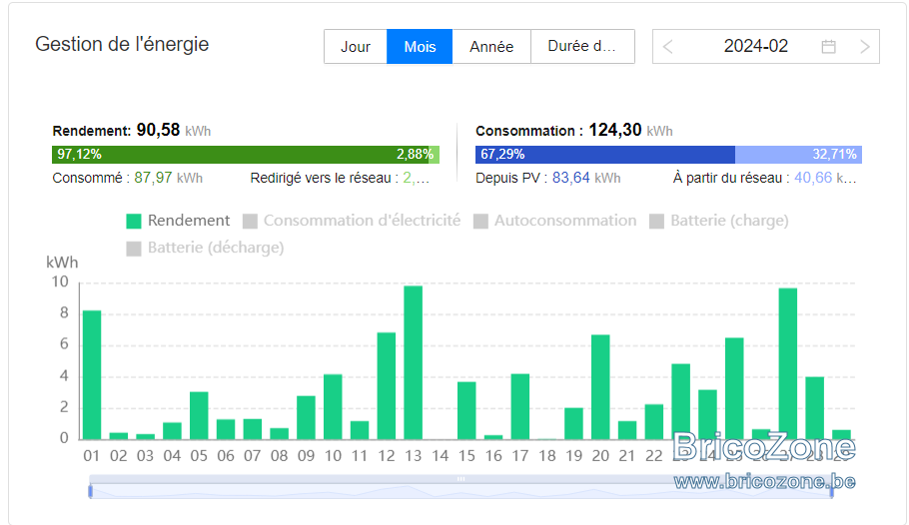This screenshot has width=909, height=525.
Task: Click Redirigé vers le réseau label
Action: coord(324,178)
